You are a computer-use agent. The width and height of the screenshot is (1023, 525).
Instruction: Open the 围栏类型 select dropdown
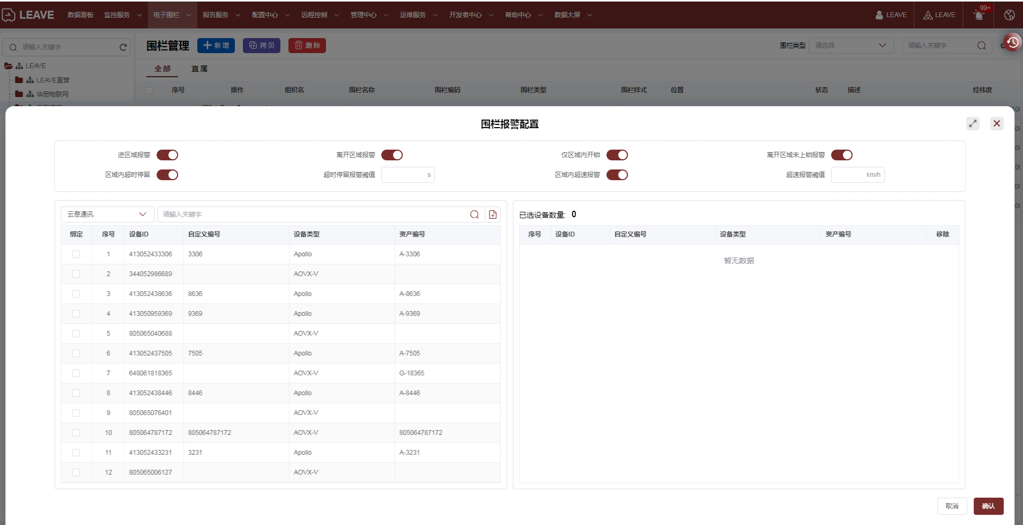pos(851,46)
